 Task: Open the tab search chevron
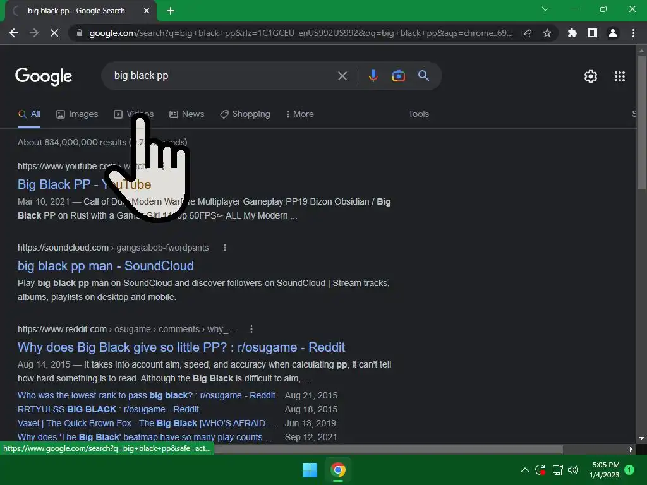click(x=545, y=9)
